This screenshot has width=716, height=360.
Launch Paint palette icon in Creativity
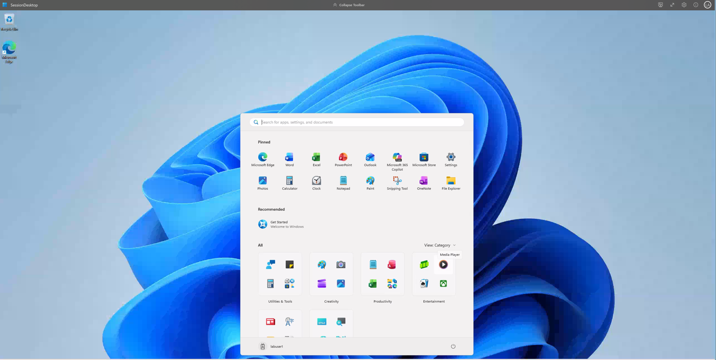322,265
